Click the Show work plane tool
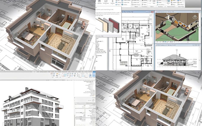 180,2
